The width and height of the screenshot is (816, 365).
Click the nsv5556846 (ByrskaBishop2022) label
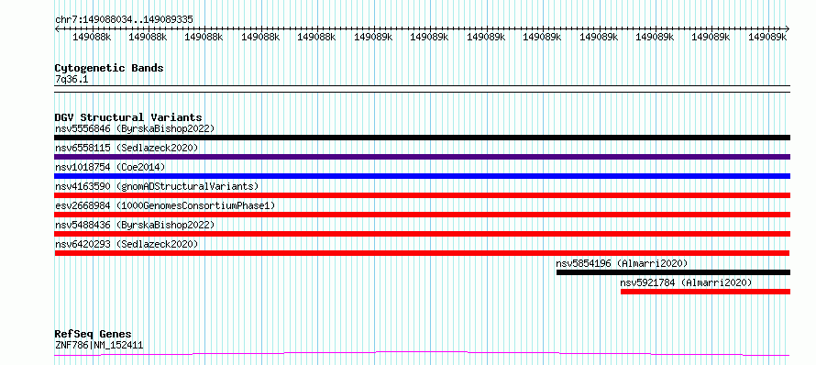(135, 128)
